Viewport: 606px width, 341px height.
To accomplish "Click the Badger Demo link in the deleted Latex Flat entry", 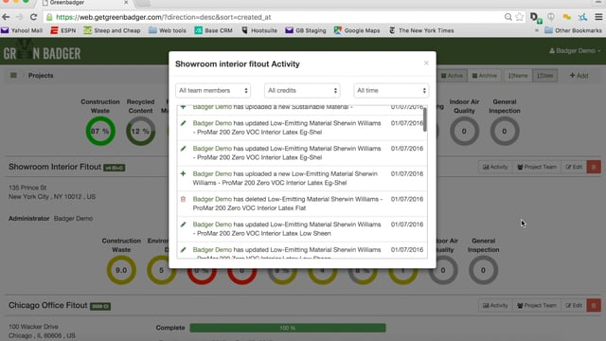I will pyautogui.click(x=212, y=199).
